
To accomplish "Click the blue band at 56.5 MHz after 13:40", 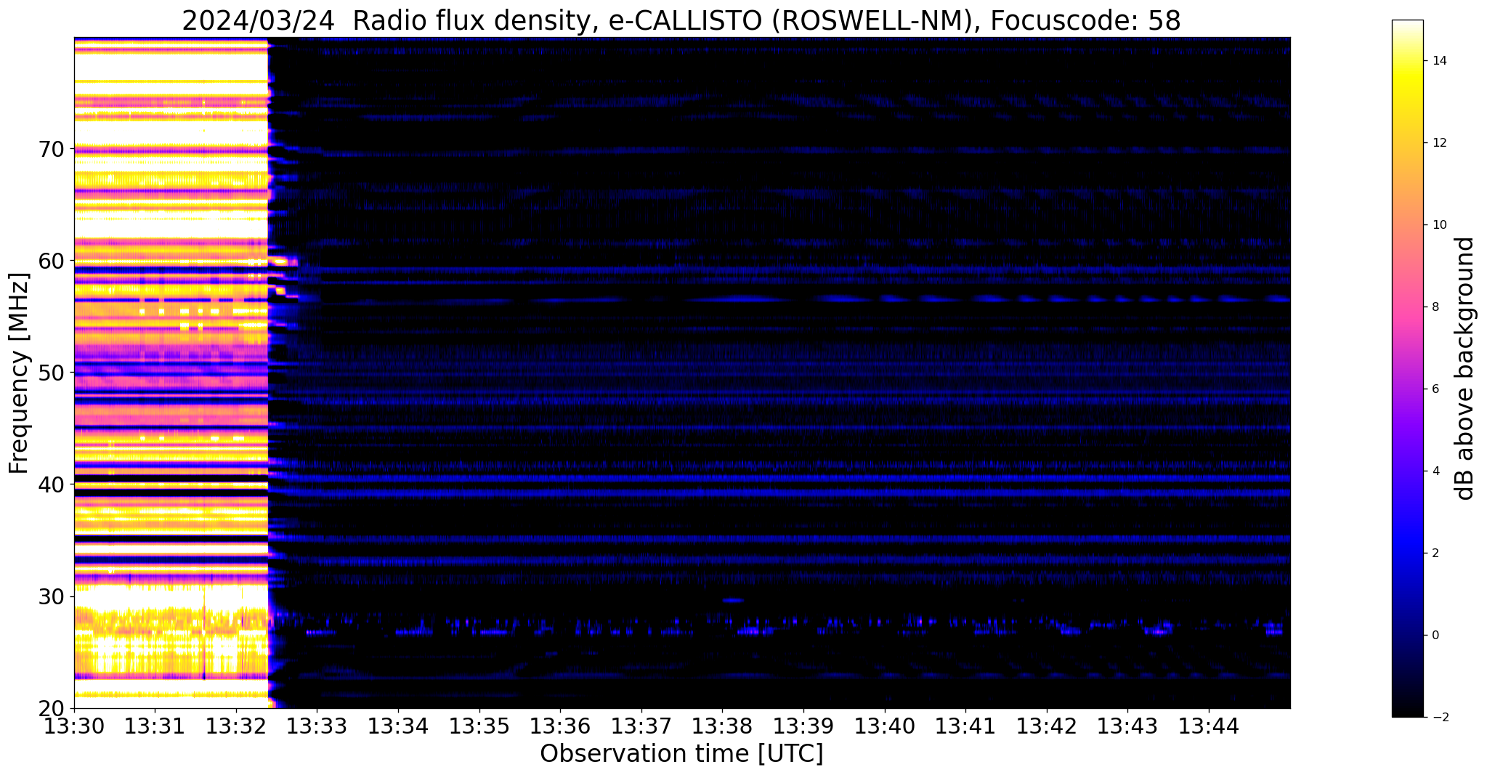I will pos(1086,299).
